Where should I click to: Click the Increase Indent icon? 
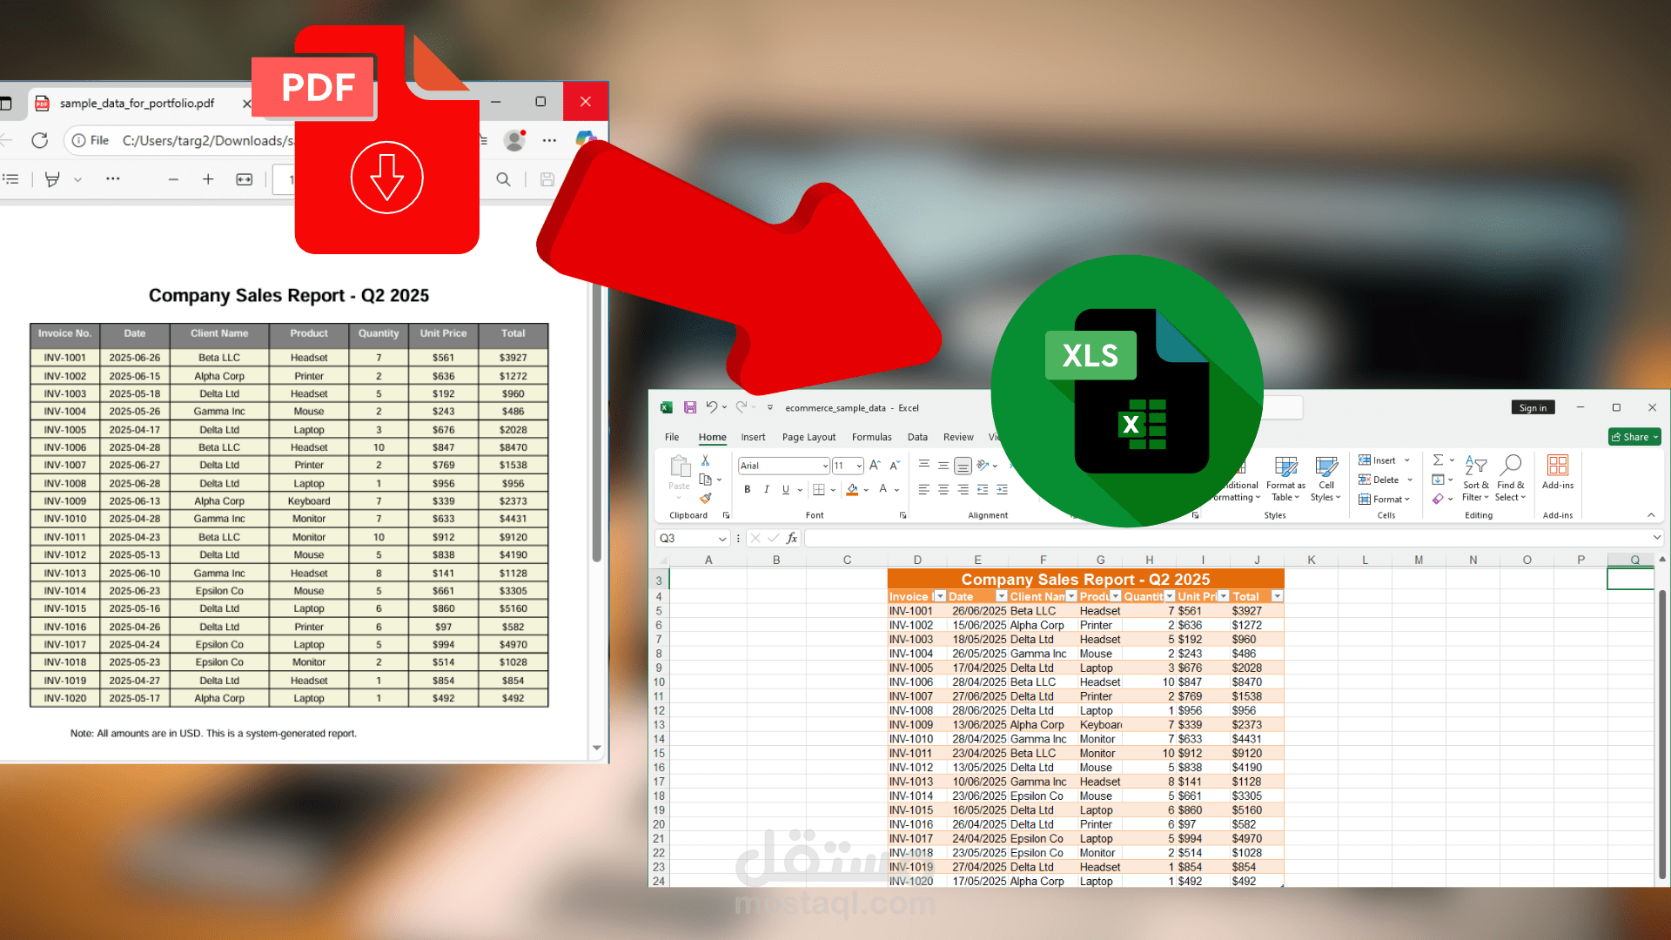click(x=1002, y=490)
